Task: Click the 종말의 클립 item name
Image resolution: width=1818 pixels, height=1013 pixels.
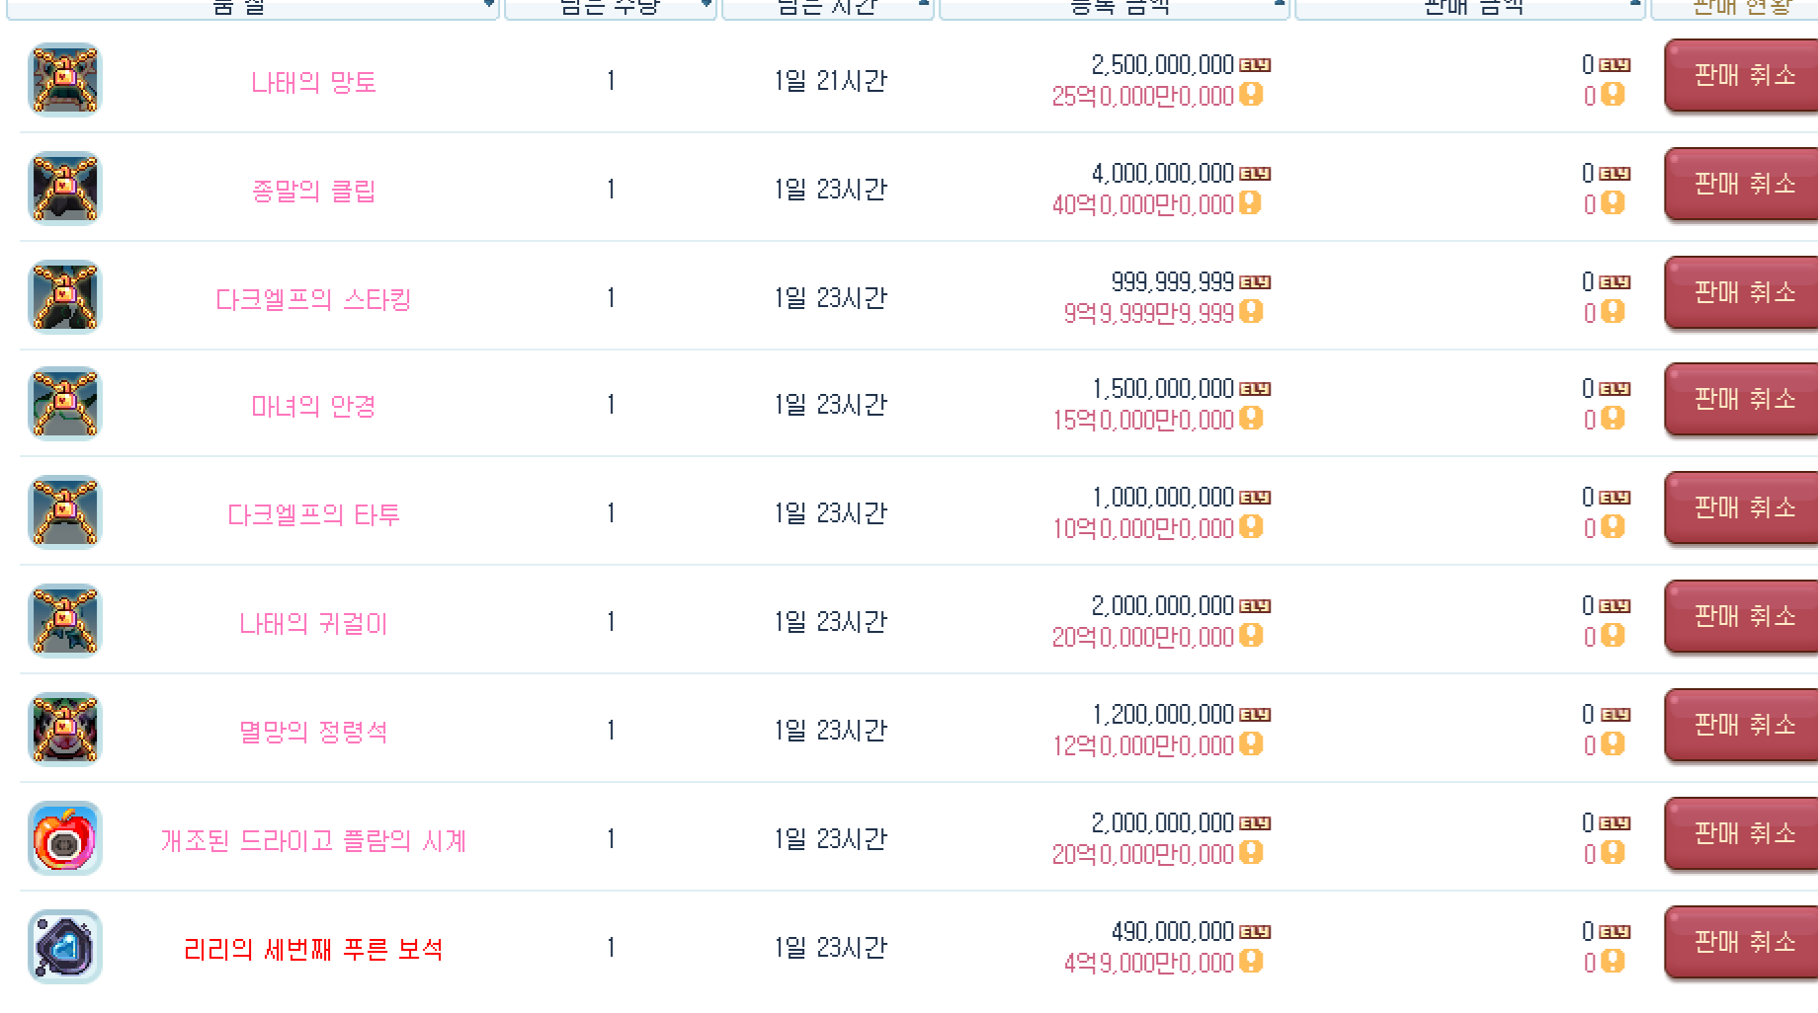Action: coord(312,191)
